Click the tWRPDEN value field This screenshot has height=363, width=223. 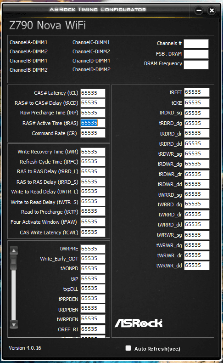pos(93,319)
